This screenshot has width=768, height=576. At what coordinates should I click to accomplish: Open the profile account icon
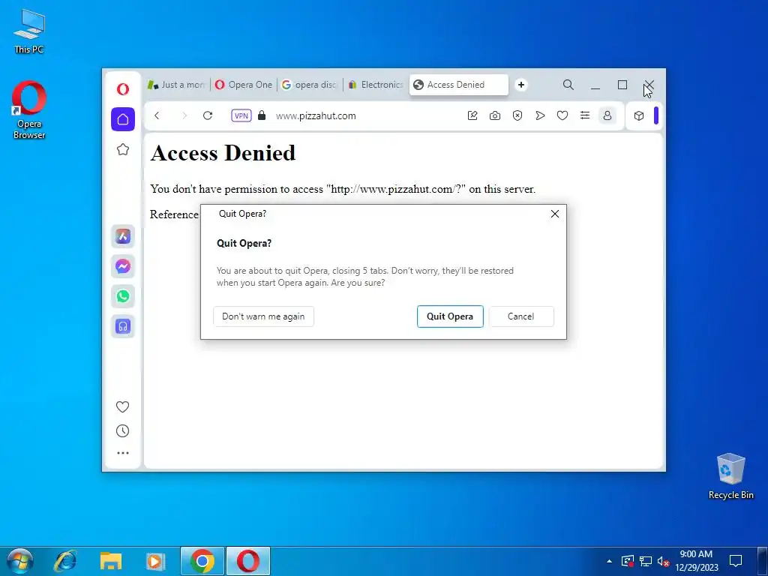coord(607,115)
